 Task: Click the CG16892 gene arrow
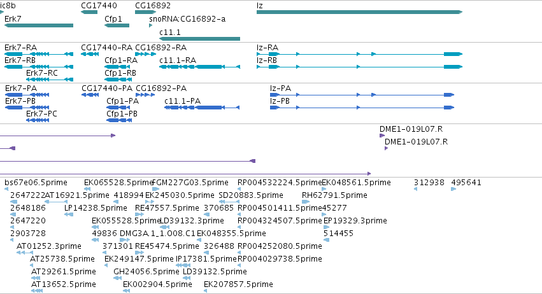pos(145,13)
